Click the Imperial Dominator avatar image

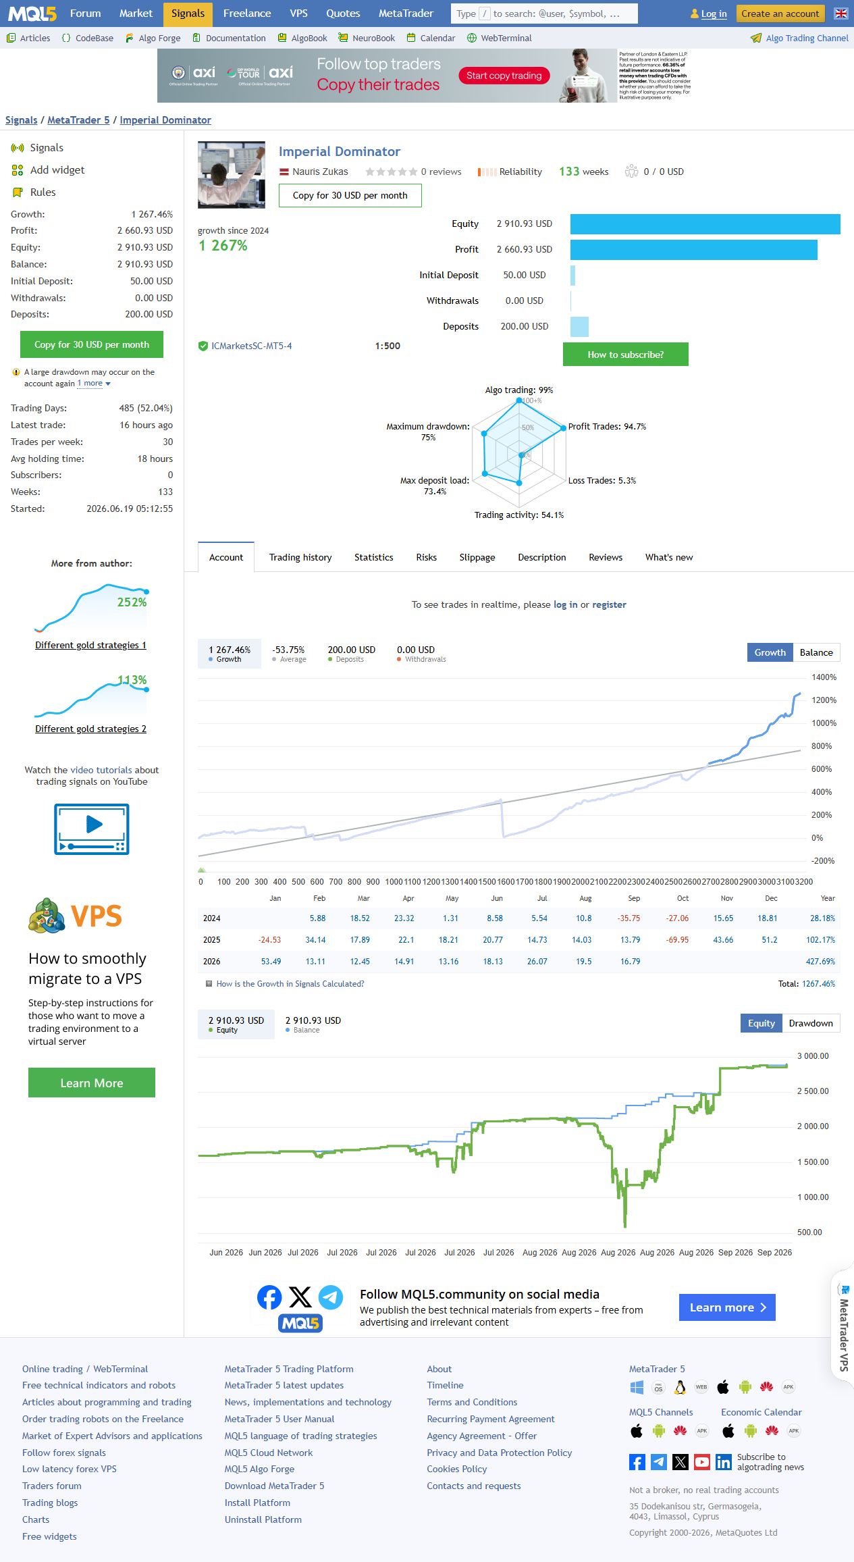pyautogui.click(x=232, y=175)
